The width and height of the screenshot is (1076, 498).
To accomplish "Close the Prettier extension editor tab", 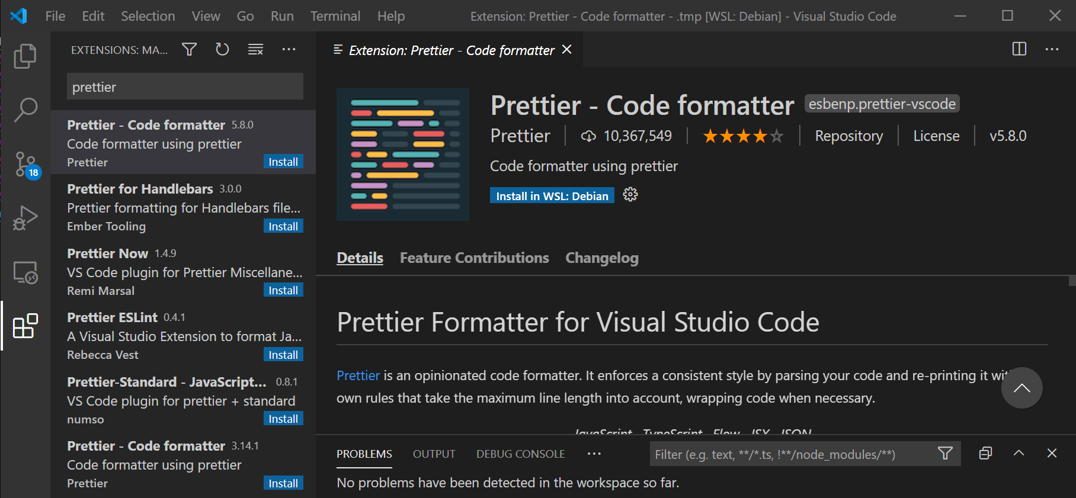I will coord(567,49).
